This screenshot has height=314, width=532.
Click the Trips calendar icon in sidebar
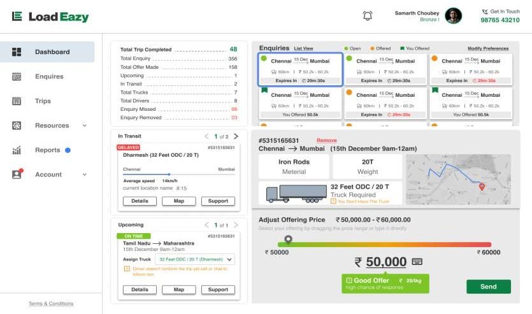17,101
